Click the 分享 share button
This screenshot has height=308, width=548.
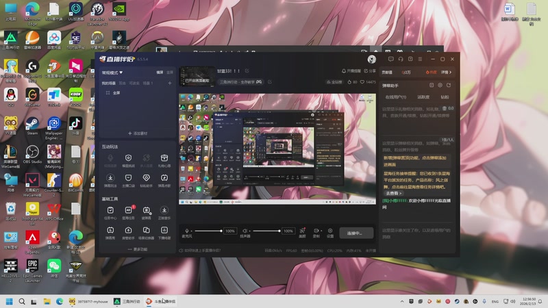[370, 71]
